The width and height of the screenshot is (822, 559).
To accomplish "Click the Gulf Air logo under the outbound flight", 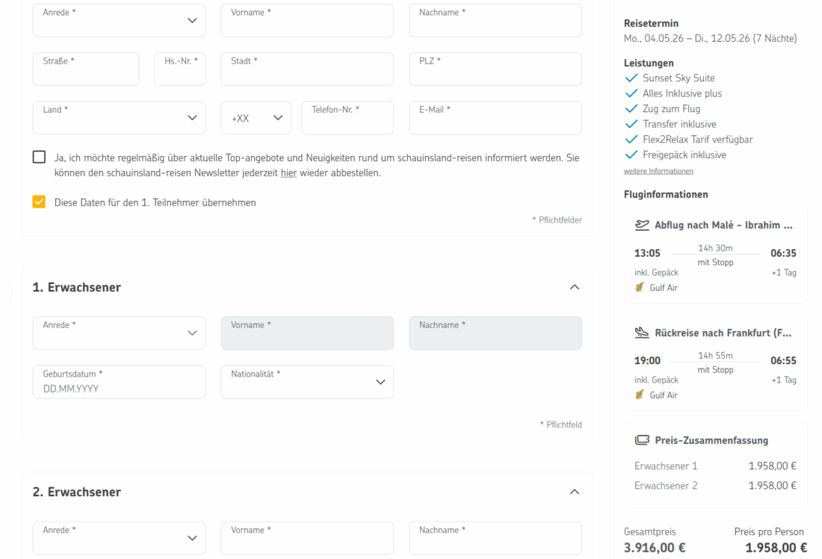I will click(640, 288).
